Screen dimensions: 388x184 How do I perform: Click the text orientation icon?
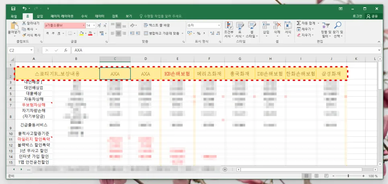click(133, 25)
